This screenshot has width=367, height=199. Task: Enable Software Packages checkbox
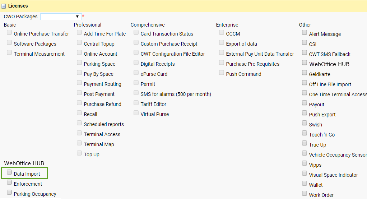[x=9, y=42]
